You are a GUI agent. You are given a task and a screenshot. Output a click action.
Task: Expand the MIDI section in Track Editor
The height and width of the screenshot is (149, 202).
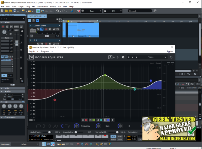pos(2,88)
